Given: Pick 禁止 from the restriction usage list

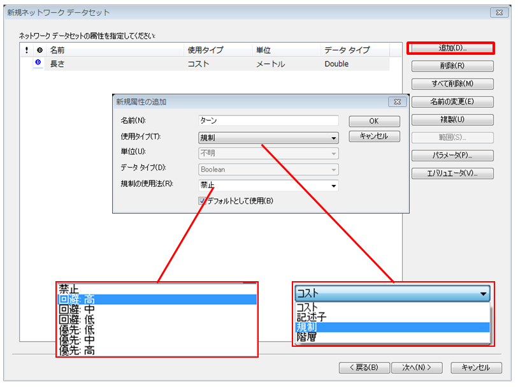Looking at the screenshot, I should tap(156, 289).
